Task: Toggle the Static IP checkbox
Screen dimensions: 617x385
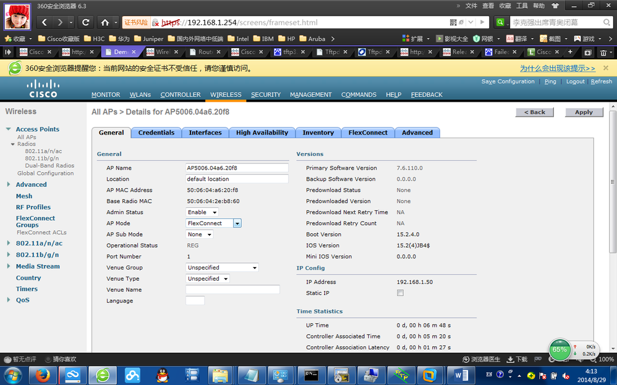Action: (x=400, y=292)
